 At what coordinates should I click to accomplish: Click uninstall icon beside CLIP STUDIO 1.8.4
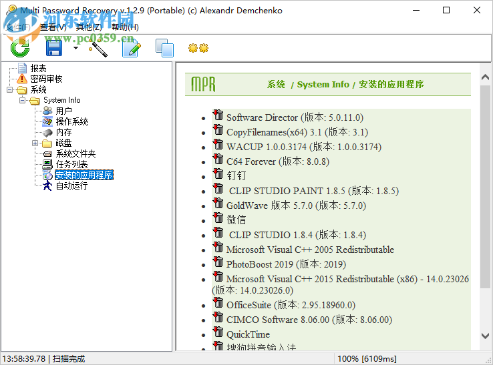218,232
